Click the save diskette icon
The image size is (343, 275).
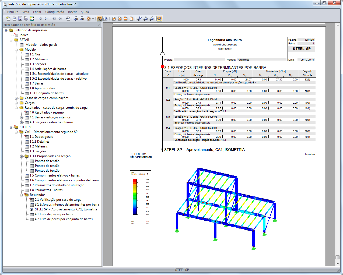click(x=20, y=19)
